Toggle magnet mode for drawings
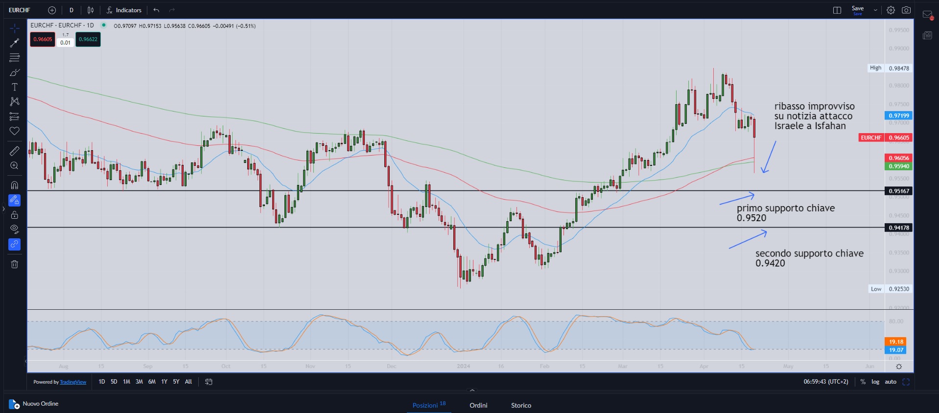Screen dimensions: 939x413 [15, 185]
